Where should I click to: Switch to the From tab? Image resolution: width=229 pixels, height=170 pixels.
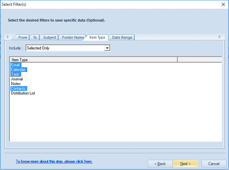(x=22, y=37)
